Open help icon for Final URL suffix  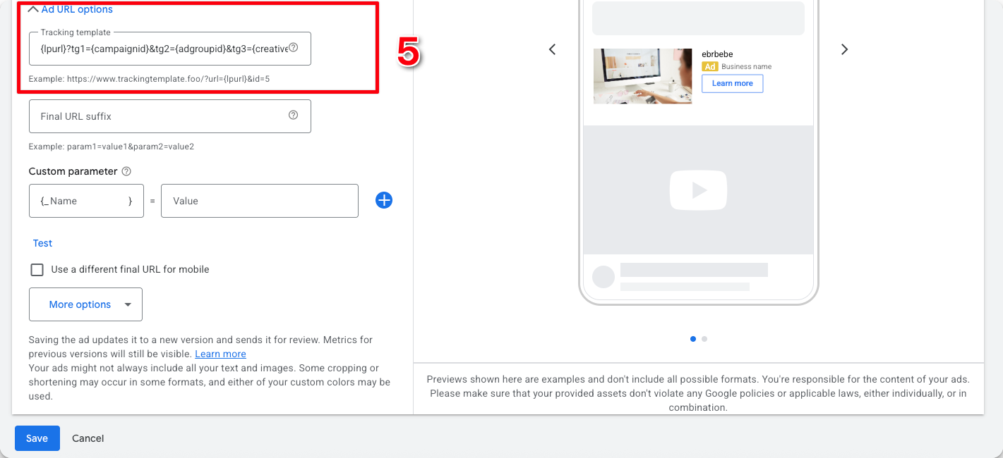[294, 116]
